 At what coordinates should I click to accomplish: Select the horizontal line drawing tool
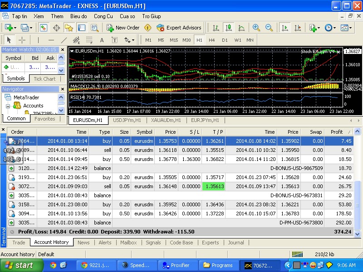coord(51,40)
